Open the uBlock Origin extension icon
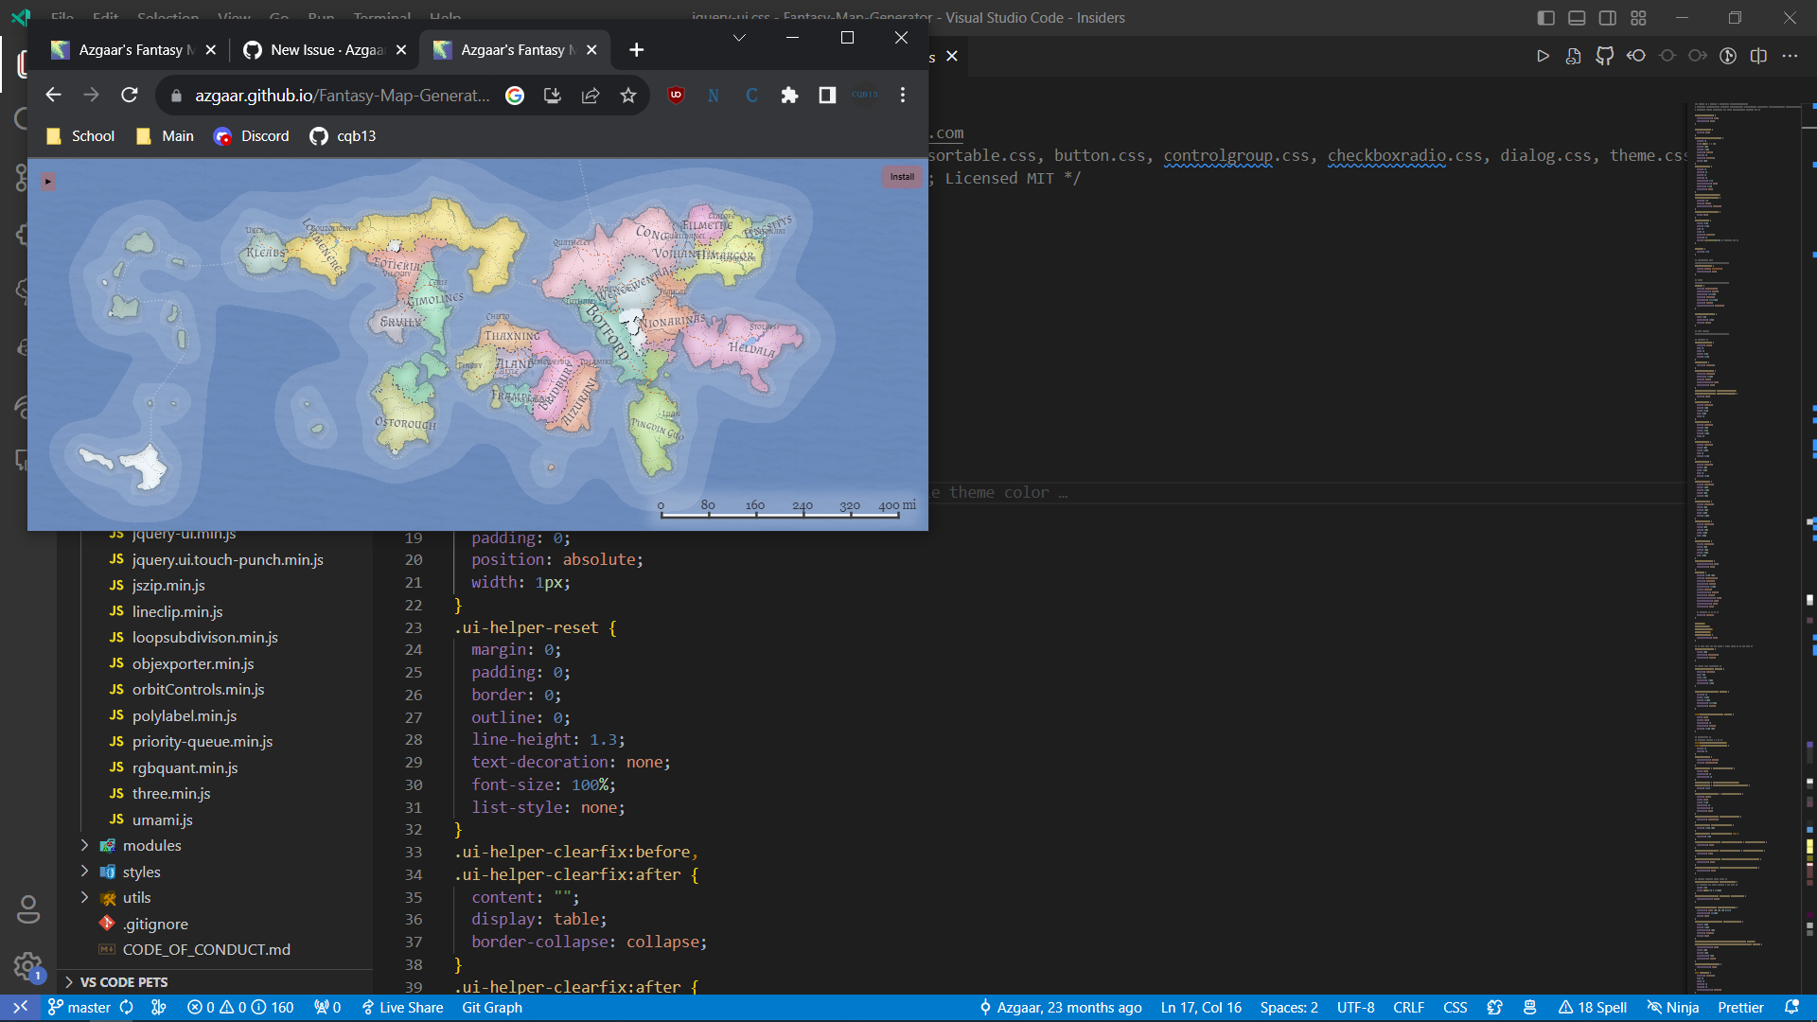Image resolution: width=1817 pixels, height=1022 pixels. (x=676, y=95)
